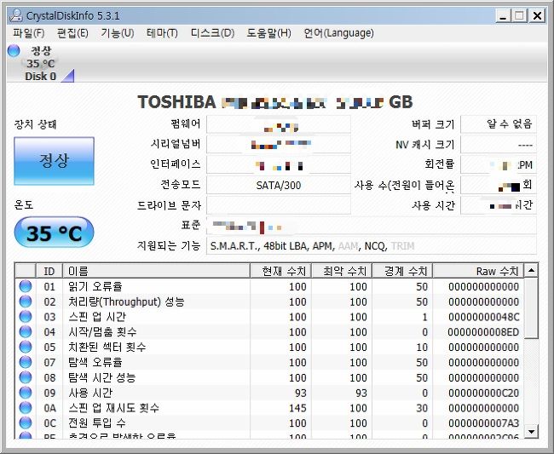Click the 경계 수치 column header
Screen dimensions: 554x454
[x=402, y=271]
